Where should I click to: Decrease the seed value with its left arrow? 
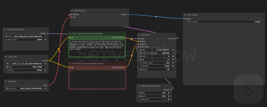point(141,50)
